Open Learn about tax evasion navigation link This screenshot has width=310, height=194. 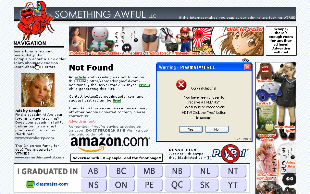tap(36, 63)
